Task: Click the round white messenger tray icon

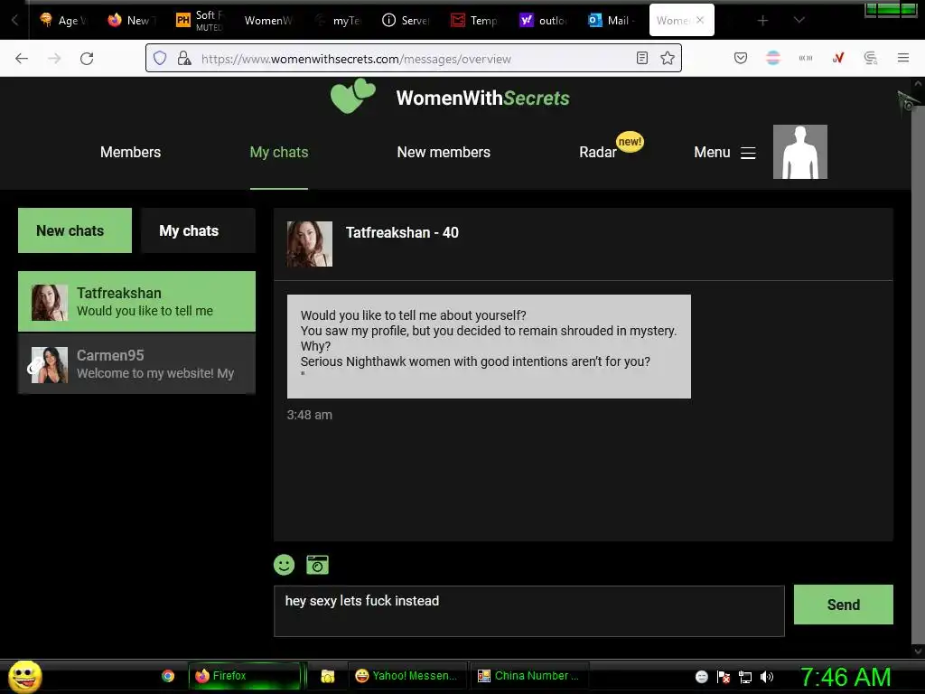Action: coord(701,677)
